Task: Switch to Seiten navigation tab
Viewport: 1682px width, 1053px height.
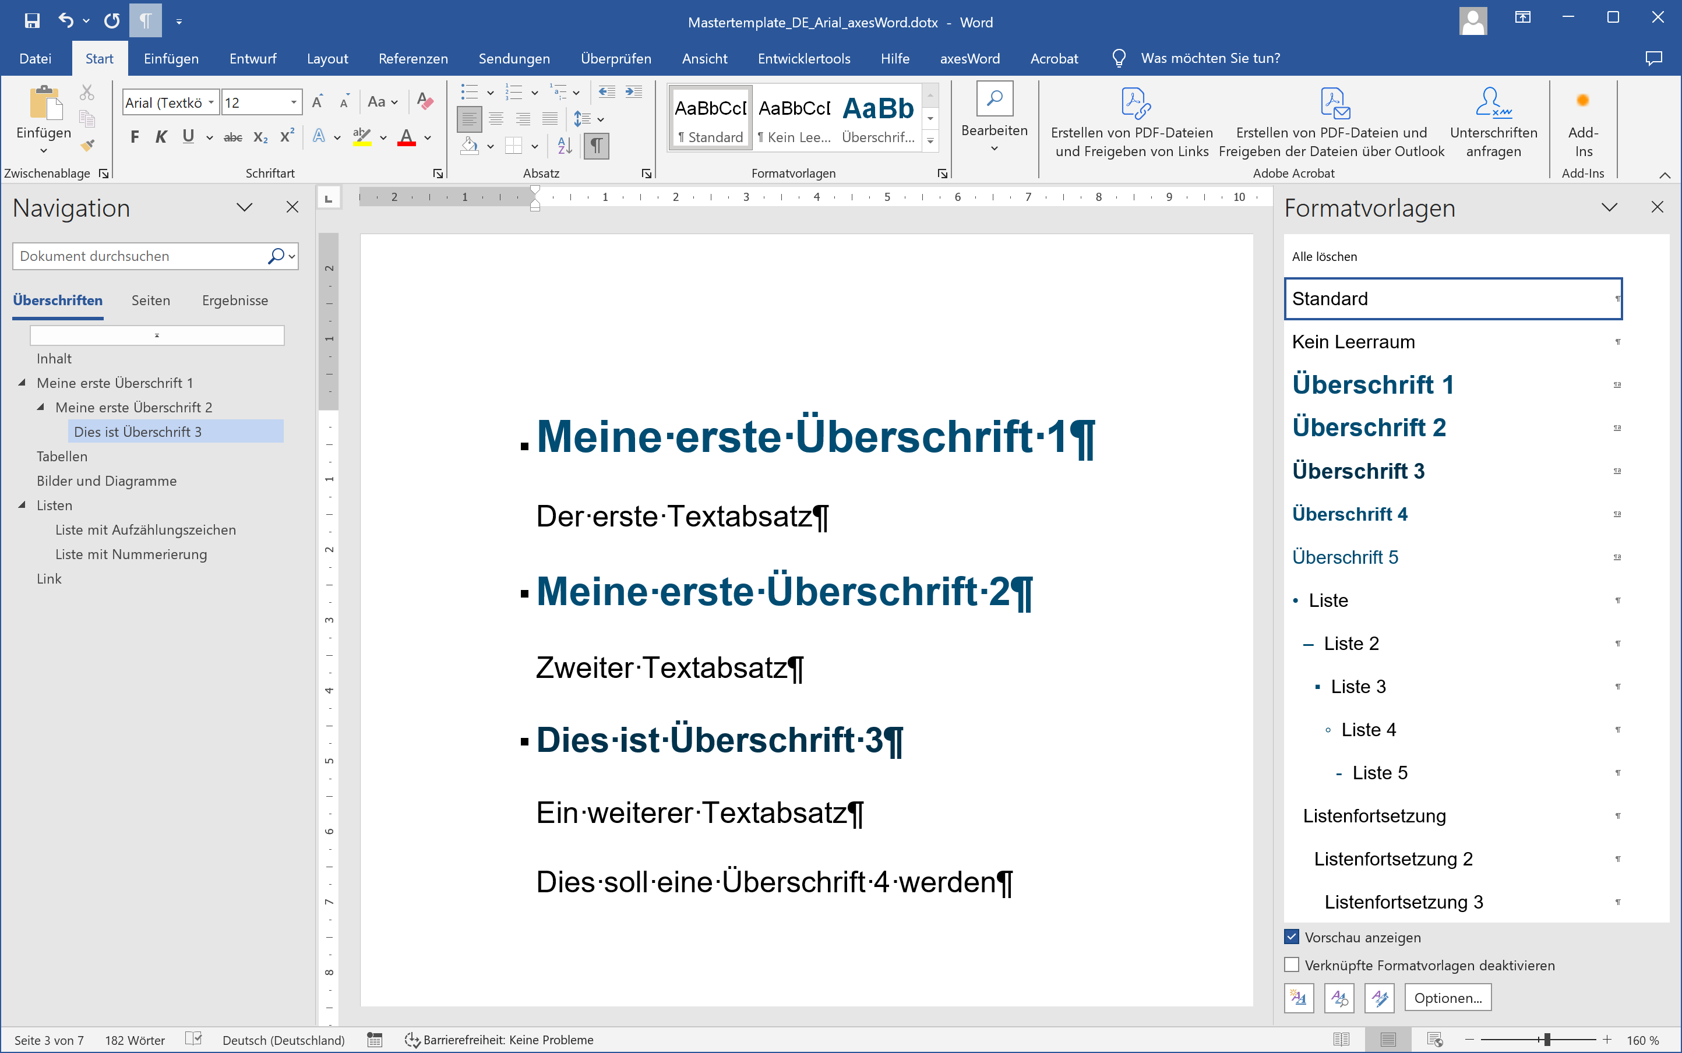Action: 150,300
